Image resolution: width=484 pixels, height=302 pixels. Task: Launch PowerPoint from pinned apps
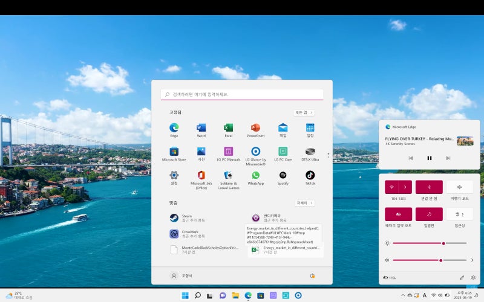click(255, 130)
